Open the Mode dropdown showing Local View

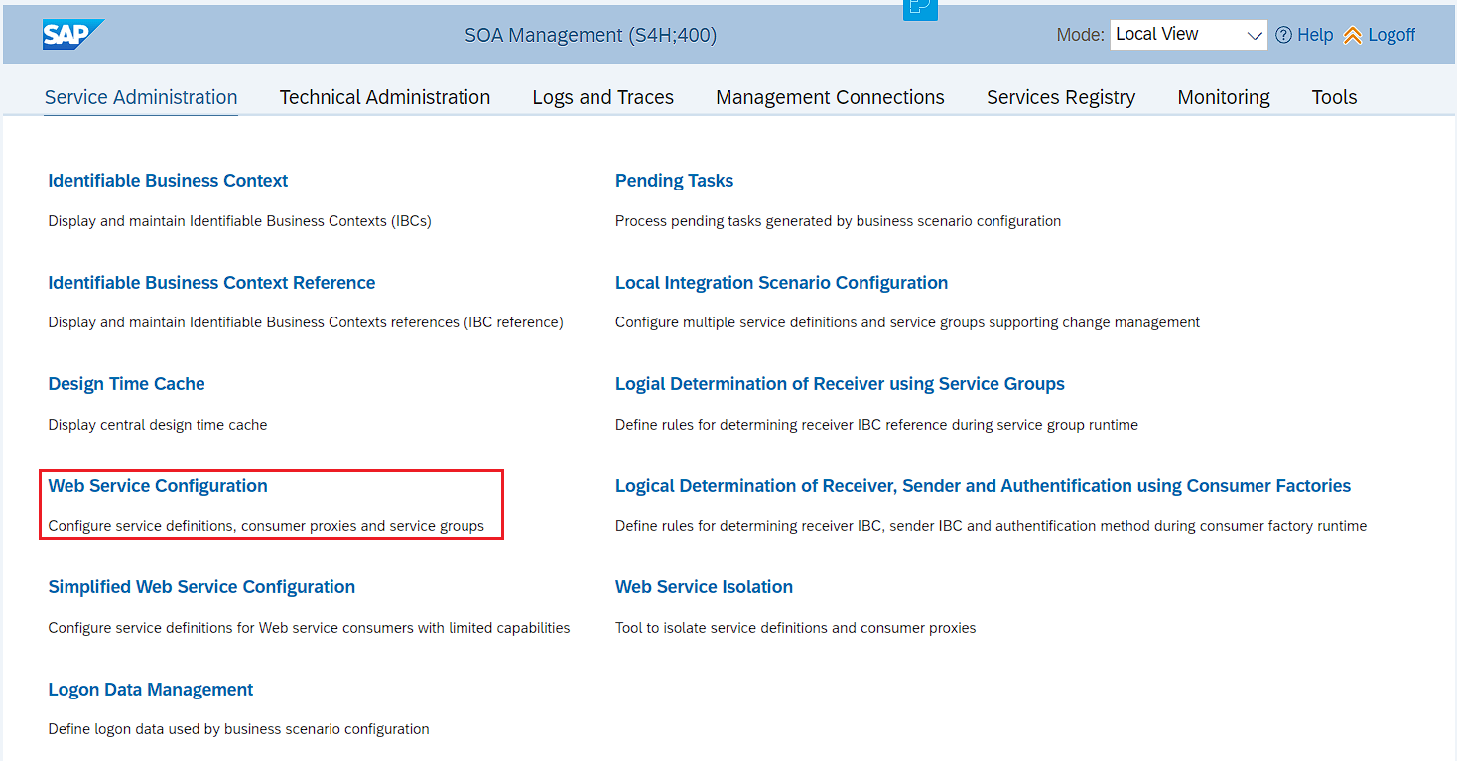tap(1188, 34)
